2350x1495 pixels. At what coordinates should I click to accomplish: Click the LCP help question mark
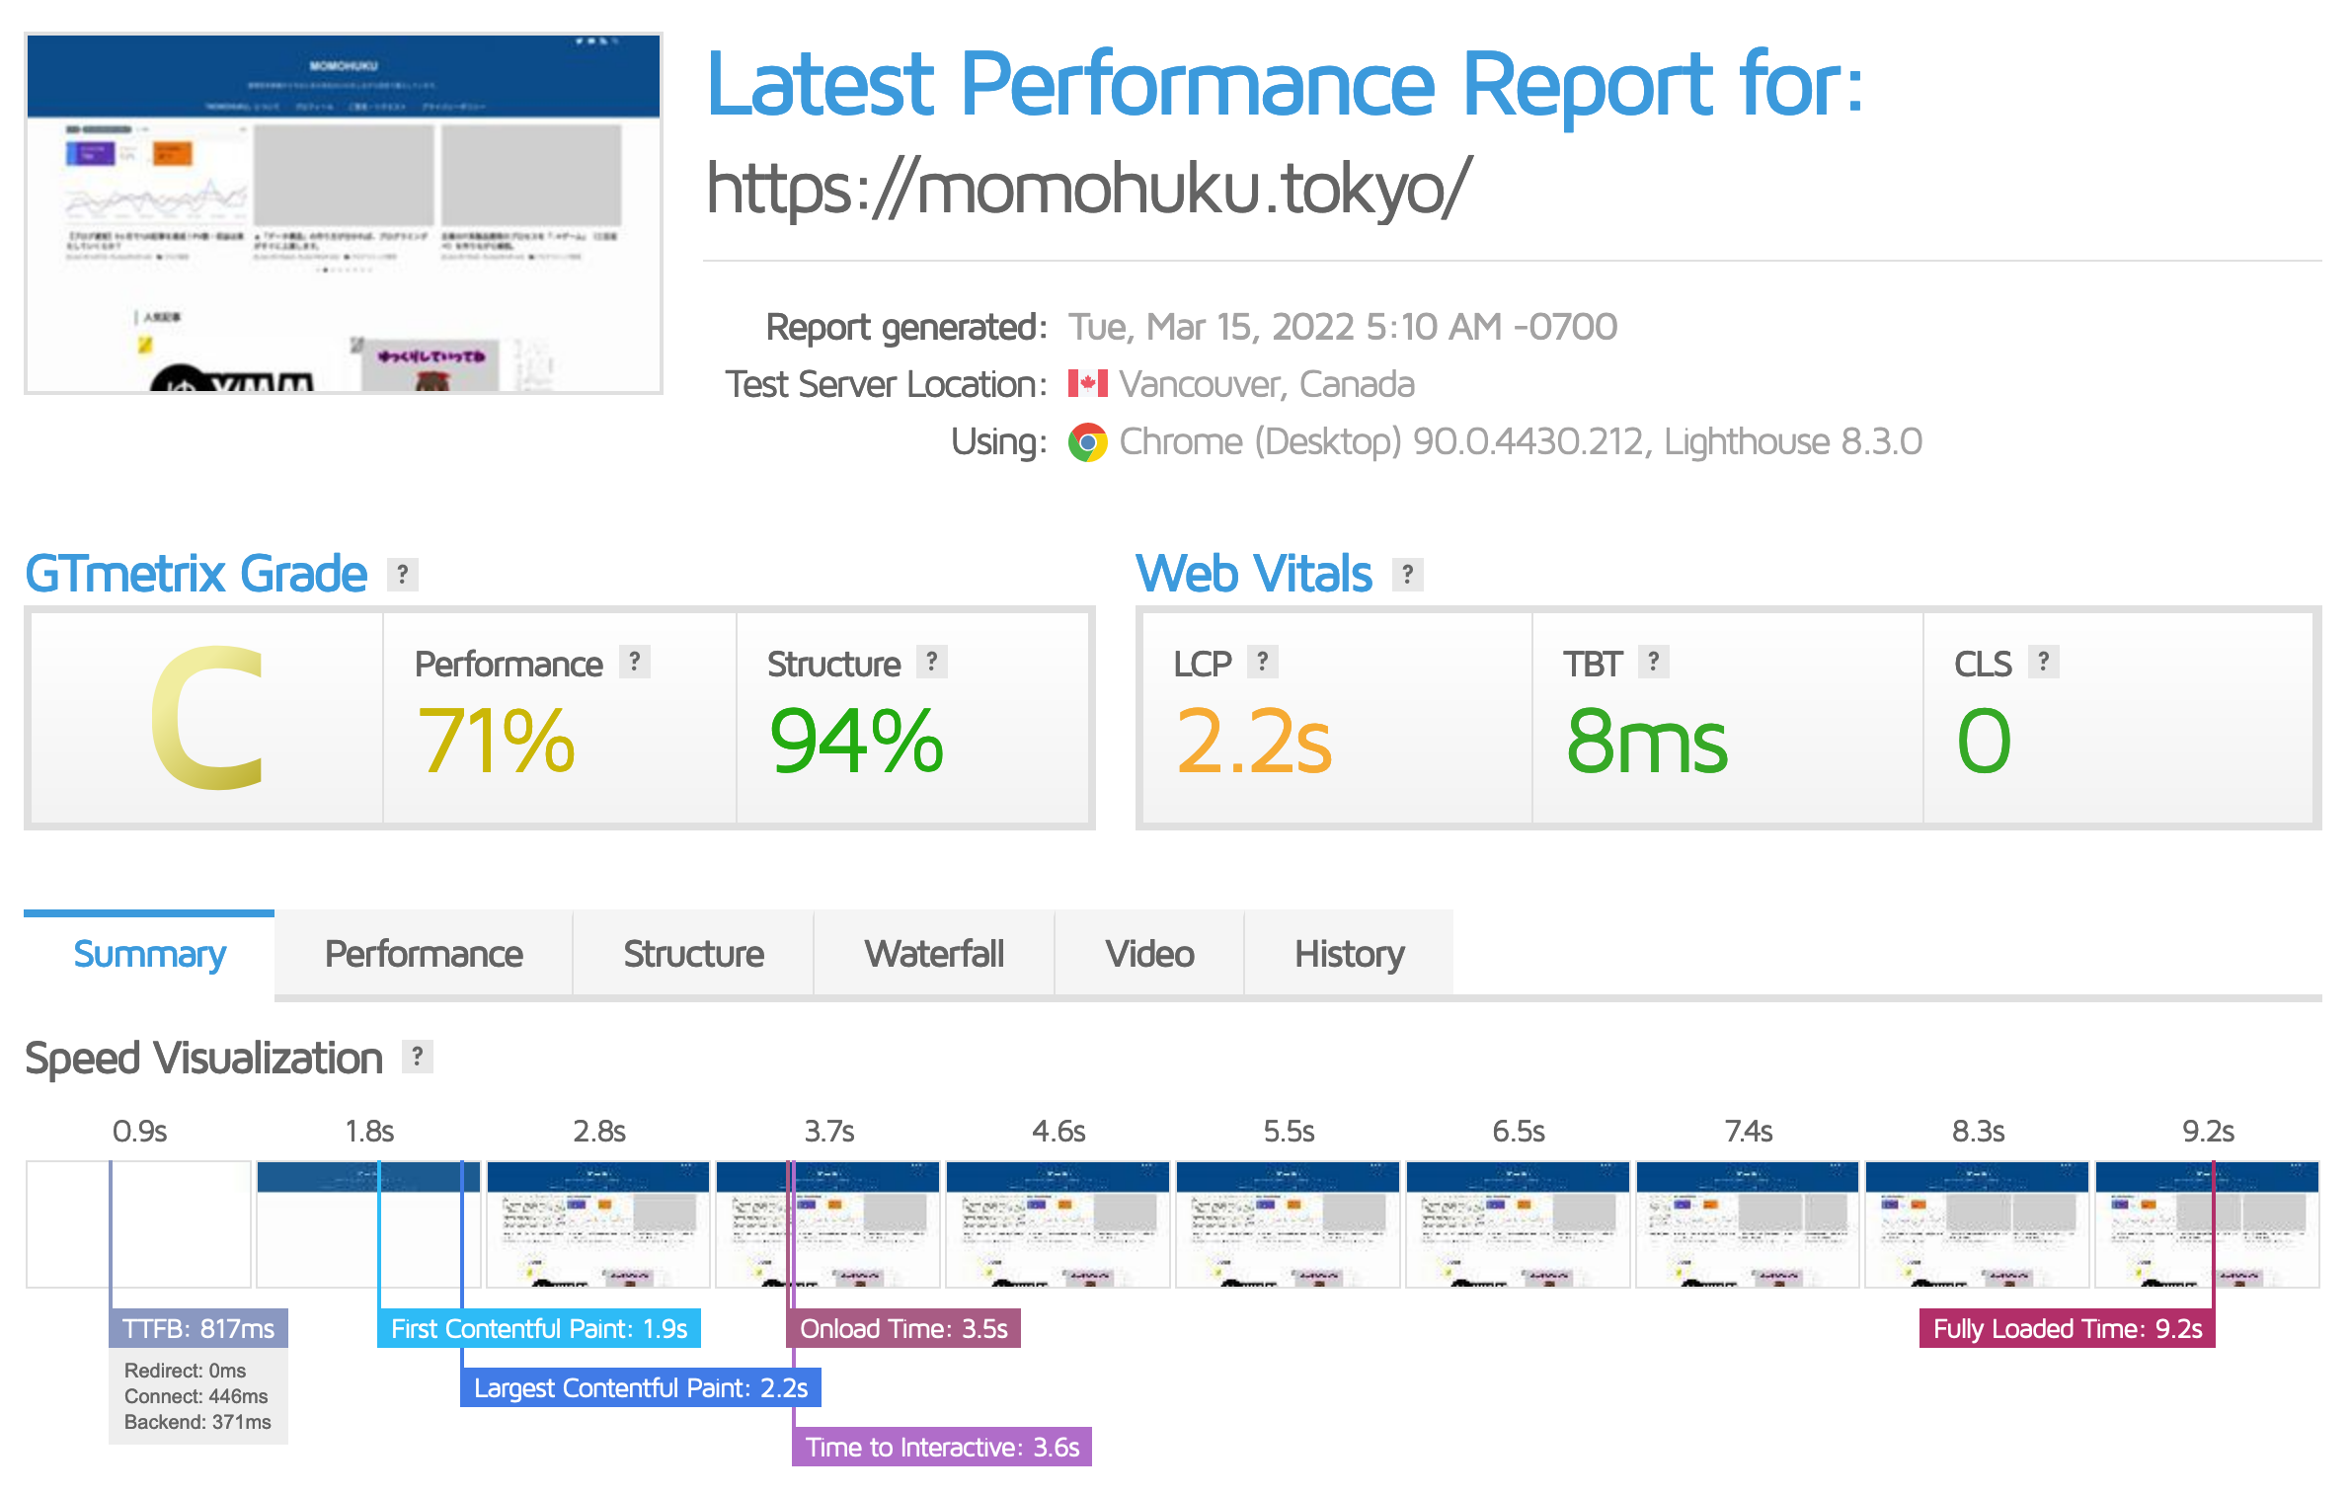coord(1262,661)
